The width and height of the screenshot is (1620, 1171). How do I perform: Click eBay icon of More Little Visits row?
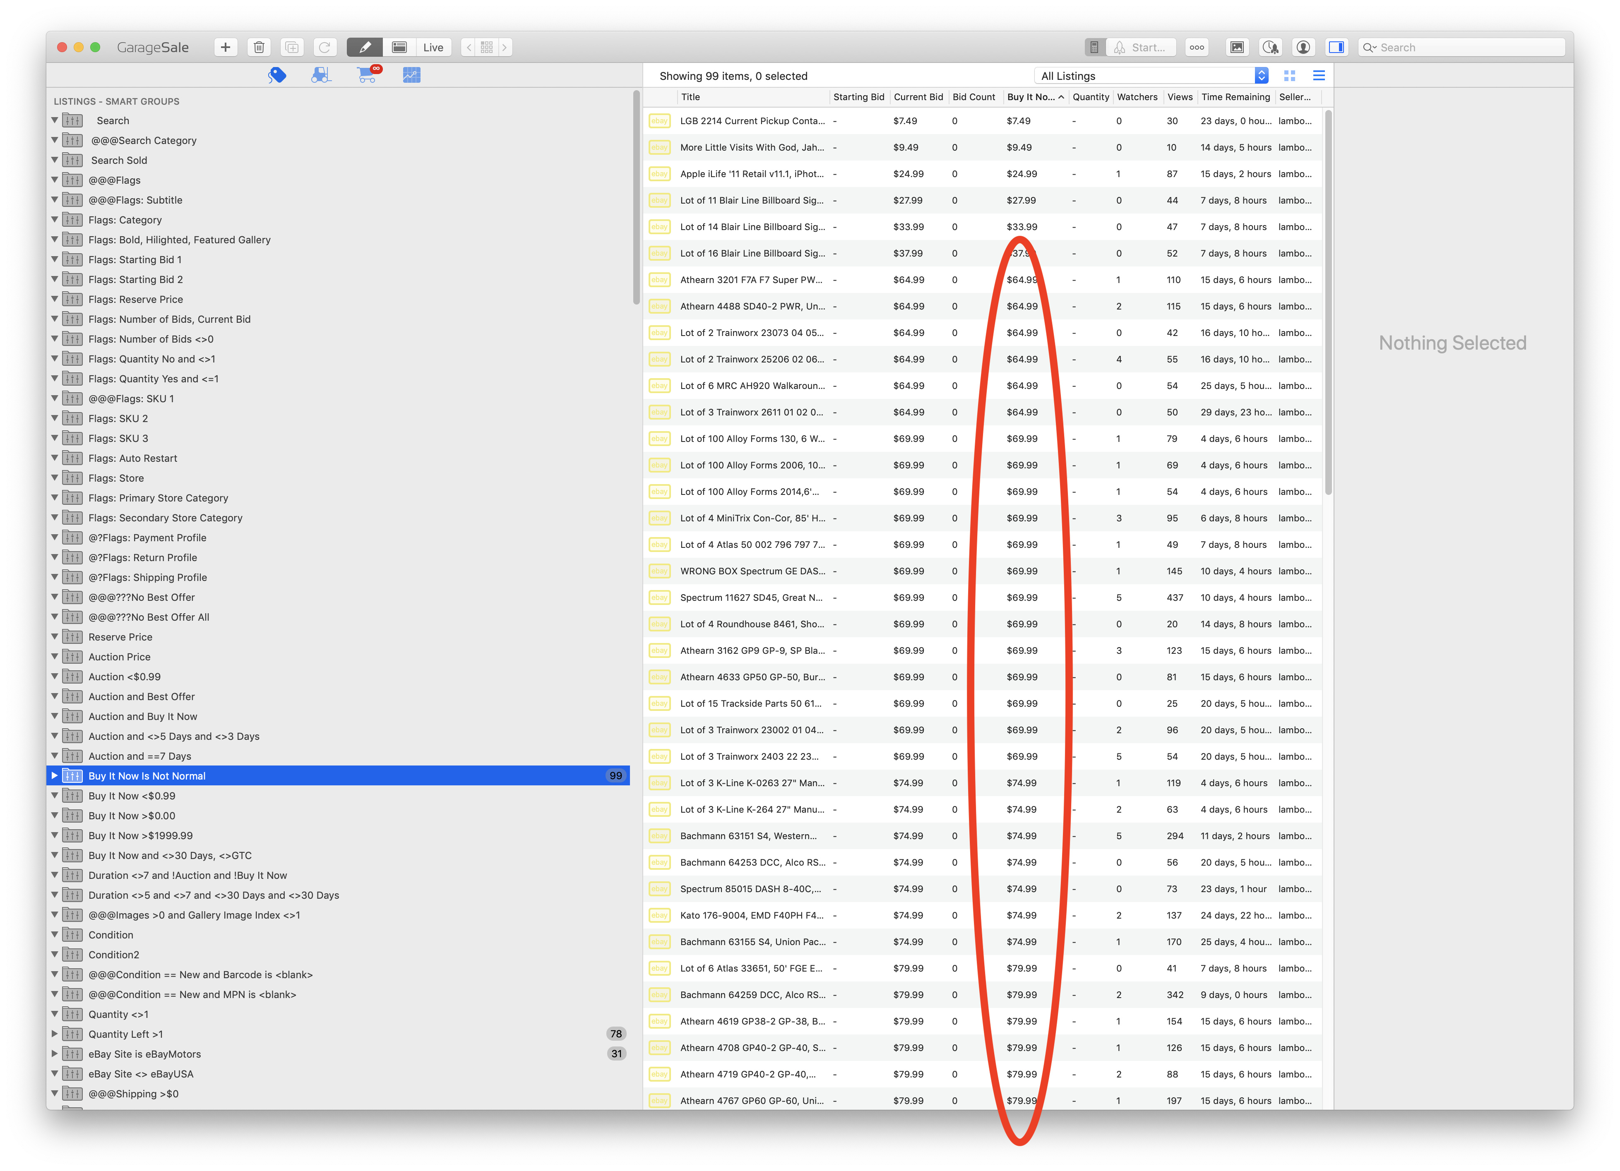(659, 148)
